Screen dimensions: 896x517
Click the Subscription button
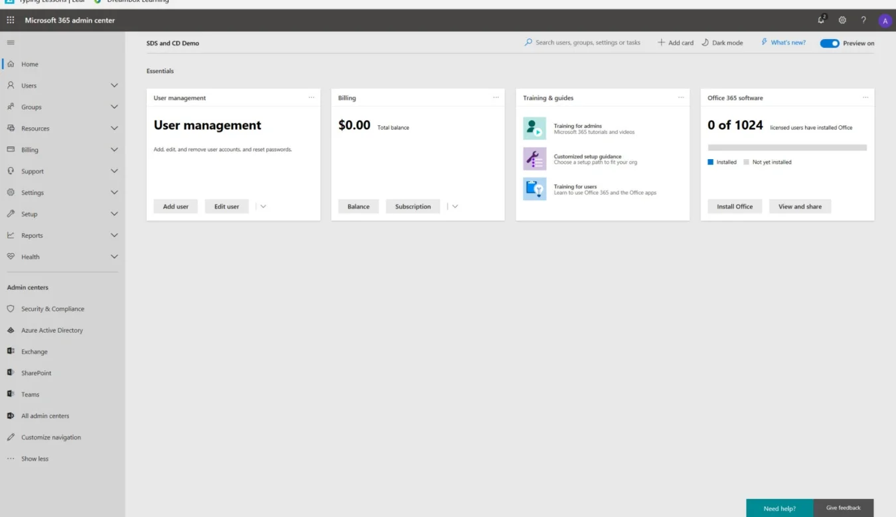(413, 206)
